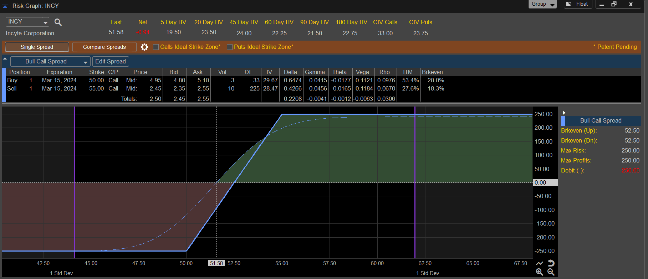The height and width of the screenshot is (279, 648).
Task: Click the zoom in magnifier icon
Action: click(540, 272)
